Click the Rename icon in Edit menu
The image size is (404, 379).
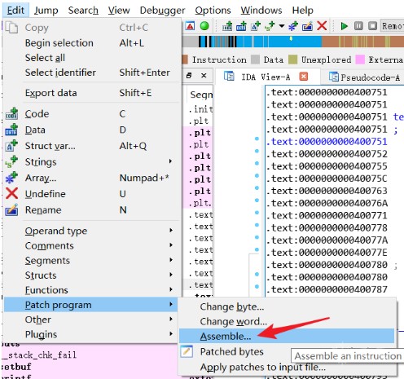11,209
